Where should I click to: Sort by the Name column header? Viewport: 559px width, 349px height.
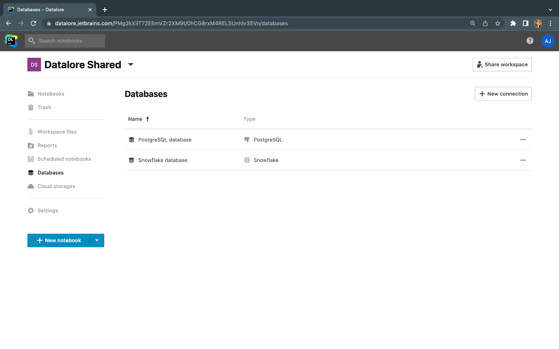click(135, 119)
